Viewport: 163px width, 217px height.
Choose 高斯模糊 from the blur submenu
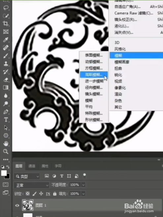(94, 75)
